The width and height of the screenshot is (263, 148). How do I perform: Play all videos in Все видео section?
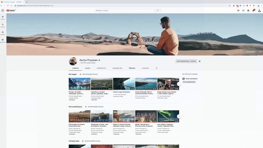click(89, 74)
